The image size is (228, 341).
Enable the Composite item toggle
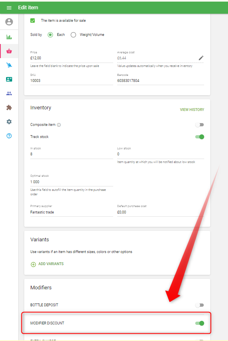pos(199,125)
